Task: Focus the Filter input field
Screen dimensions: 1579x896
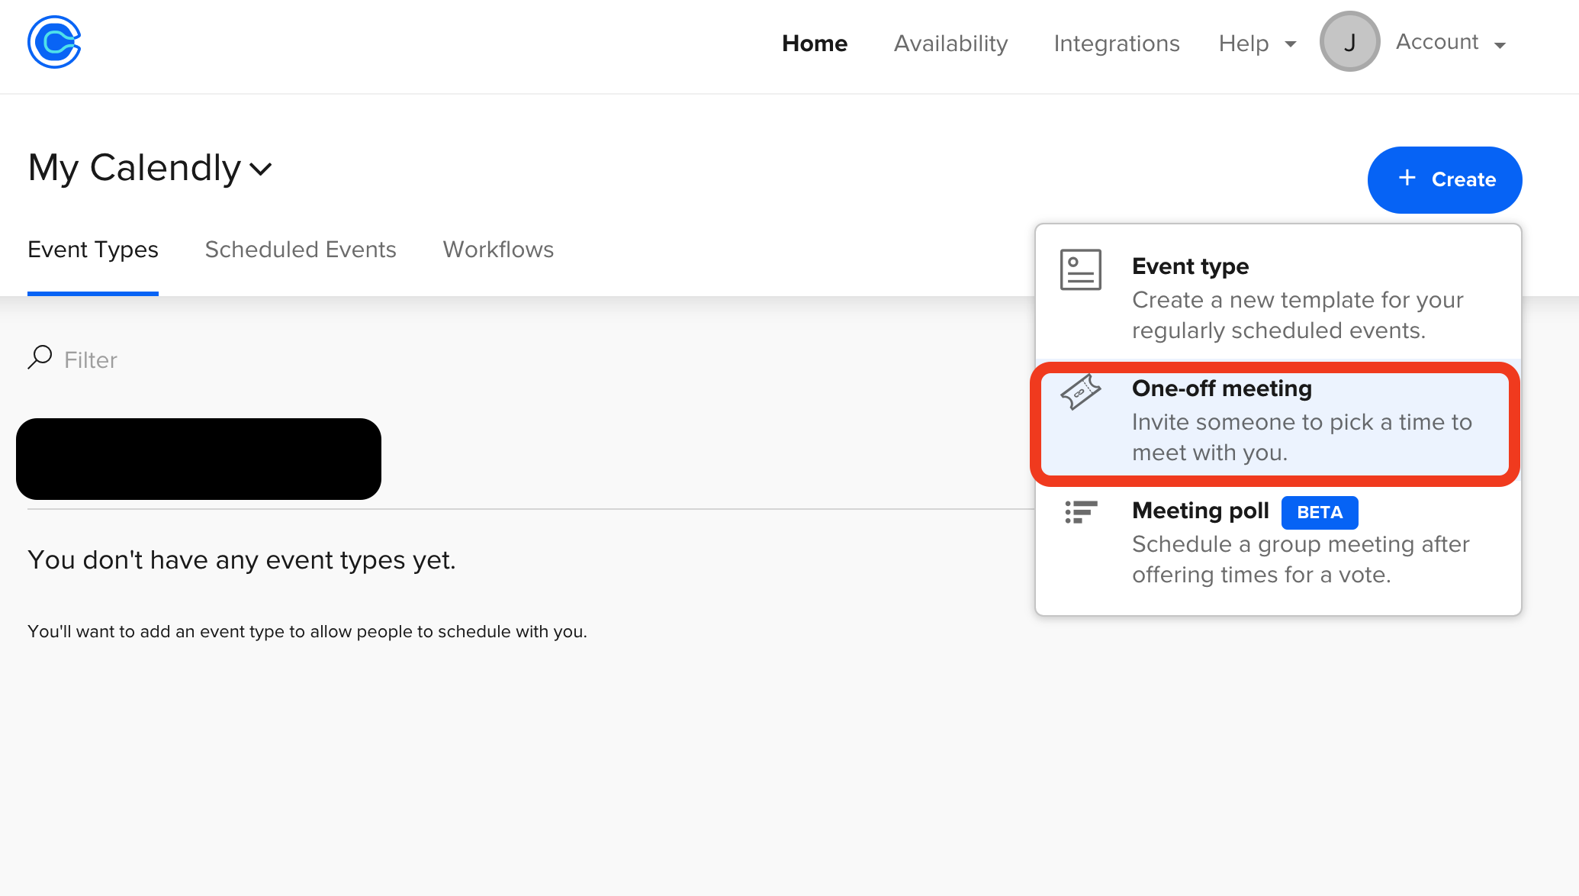Action: pos(91,359)
